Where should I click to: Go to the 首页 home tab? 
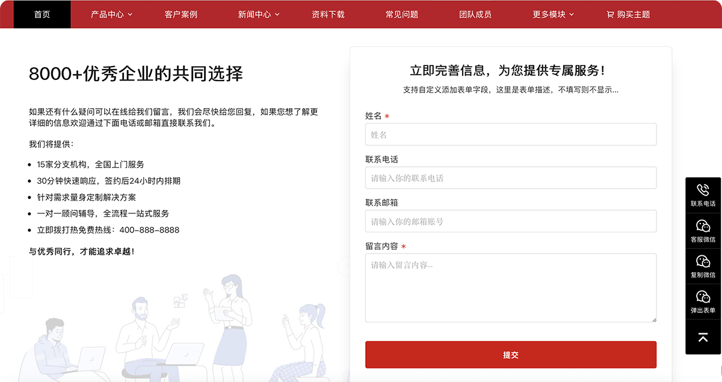point(42,14)
